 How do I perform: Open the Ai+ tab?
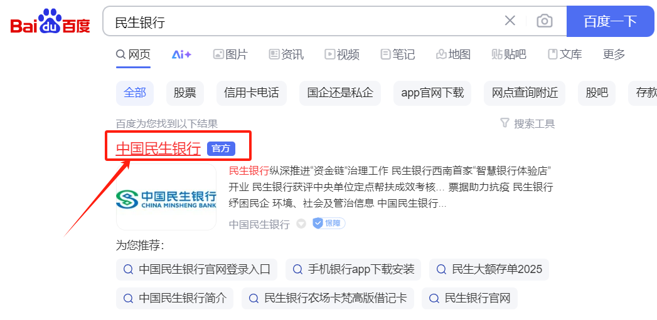coord(181,54)
